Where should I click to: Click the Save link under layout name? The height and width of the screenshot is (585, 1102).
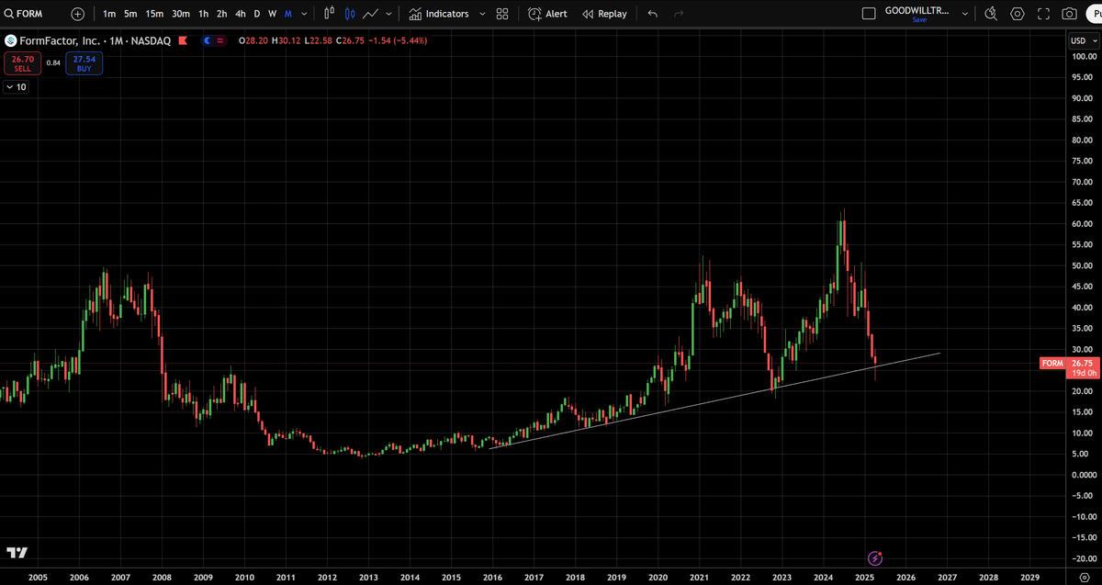(919, 20)
